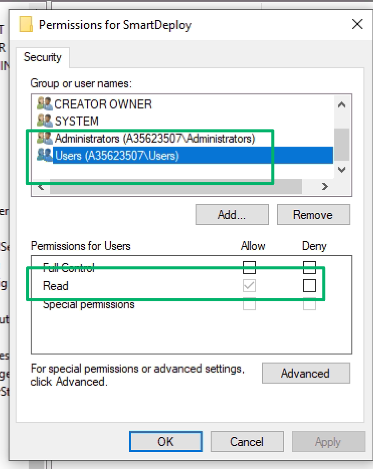Click the Full Control permission label
Image resolution: width=373 pixels, height=469 pixels.
[x=68, y=268]
